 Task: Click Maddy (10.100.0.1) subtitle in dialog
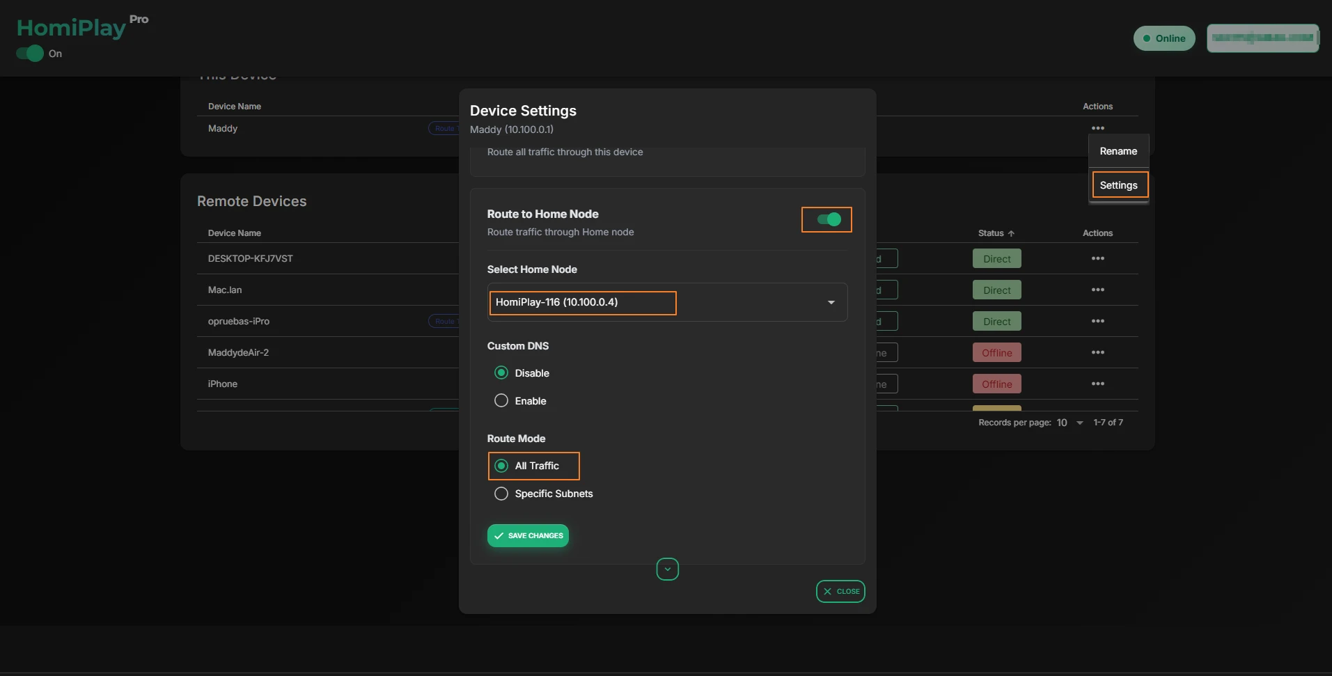pos(512,129)
